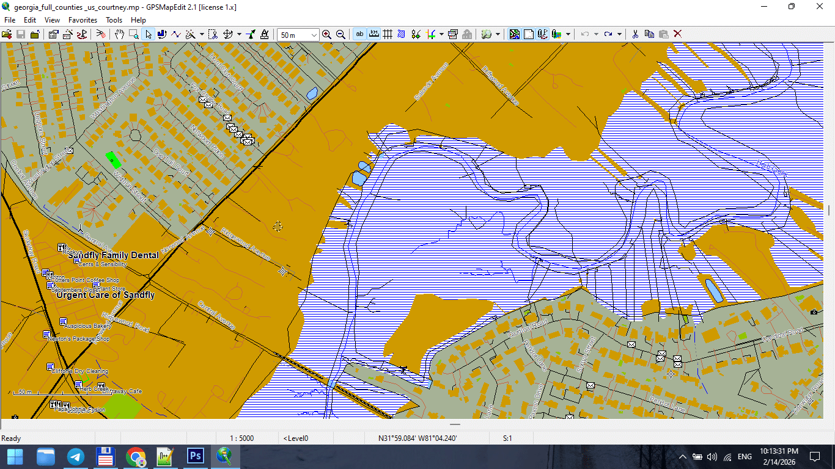
Task: Toggle the 'ab' labels display button
Action: point(359,34)
